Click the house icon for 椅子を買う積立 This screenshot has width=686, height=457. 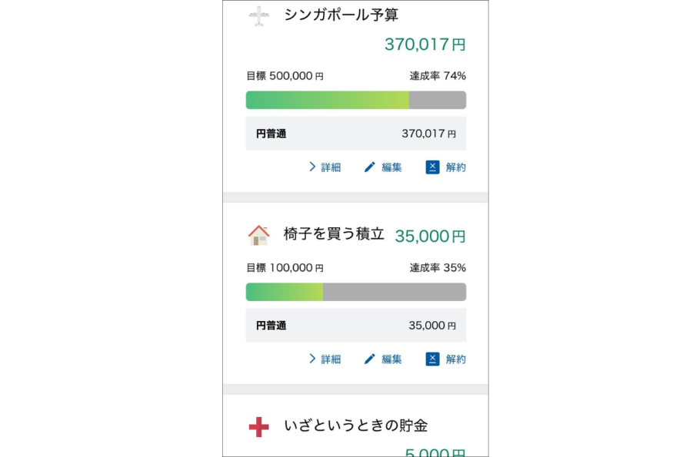point(259,235)
